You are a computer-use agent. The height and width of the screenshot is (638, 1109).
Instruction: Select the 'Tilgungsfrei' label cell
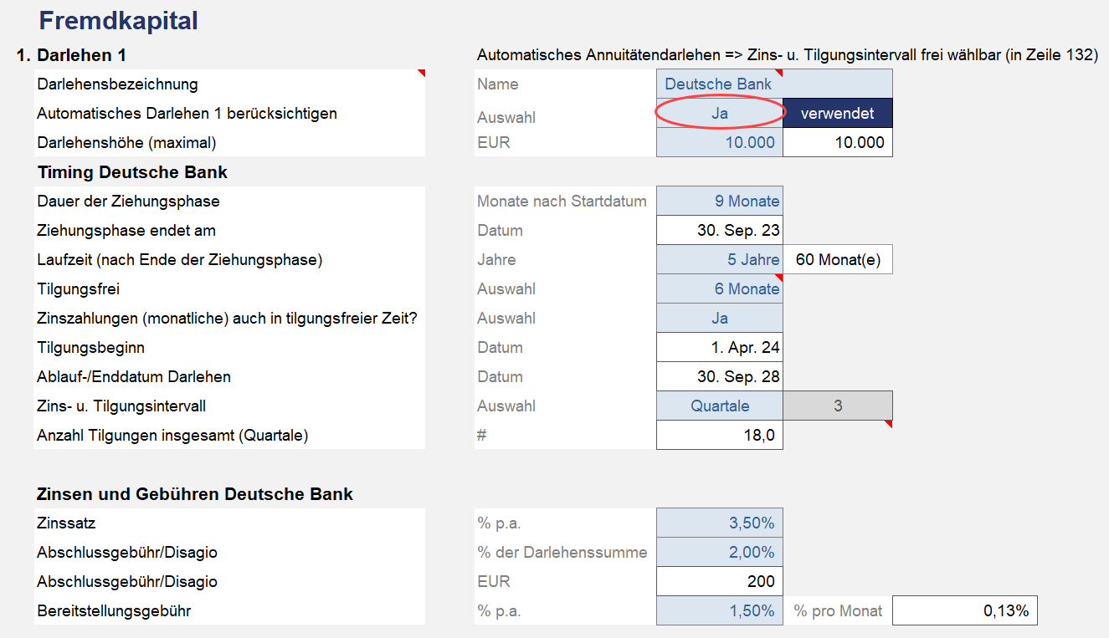click(229, 288)
